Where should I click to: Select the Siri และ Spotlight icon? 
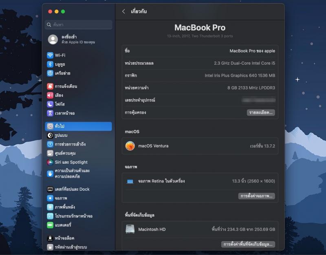coord(50,162)
